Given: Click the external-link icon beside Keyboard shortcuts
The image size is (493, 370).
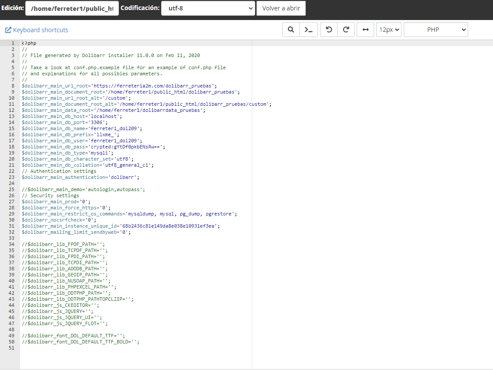Looking at the screenshot, I should tap(8, 30).
